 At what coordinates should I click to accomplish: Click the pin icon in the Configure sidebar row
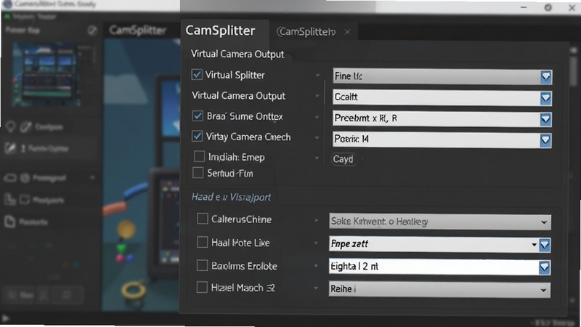[10, 126]
